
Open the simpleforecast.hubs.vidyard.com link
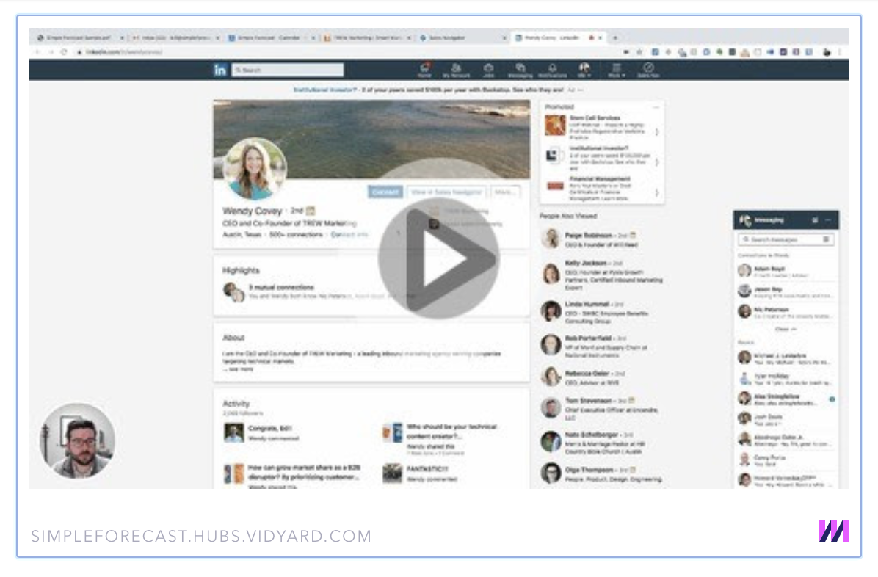(x=202, y=536)
